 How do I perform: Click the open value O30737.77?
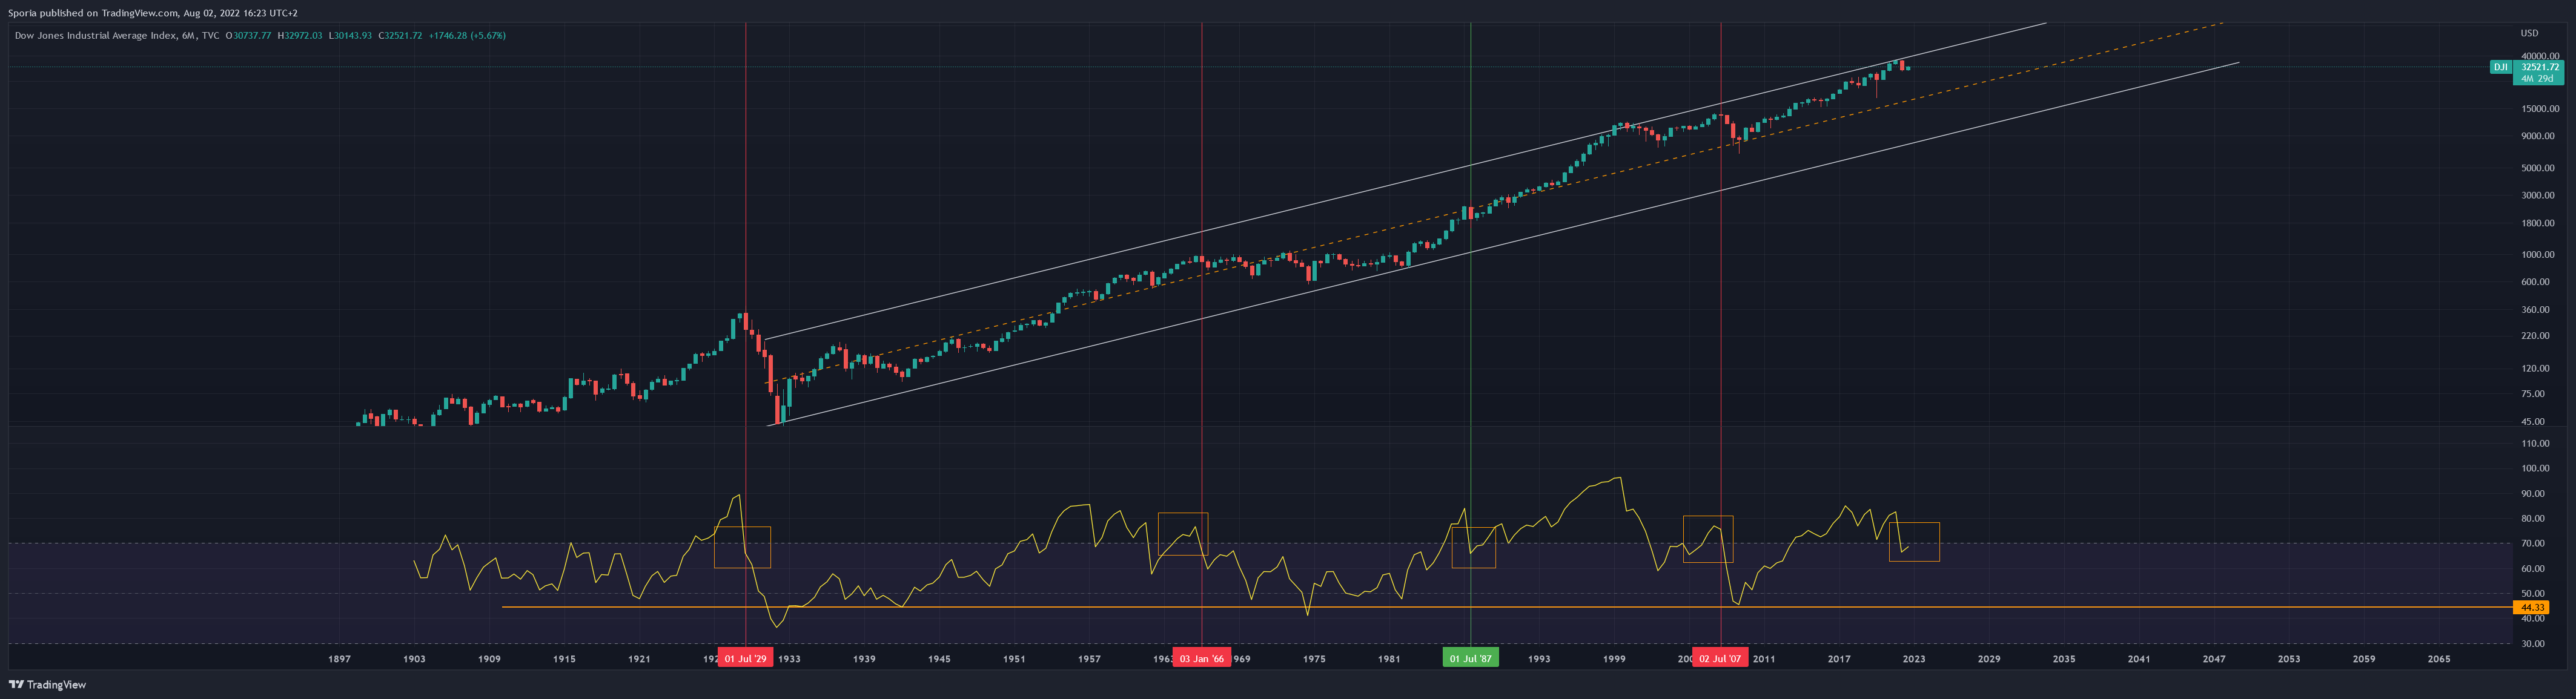point(248,36)
